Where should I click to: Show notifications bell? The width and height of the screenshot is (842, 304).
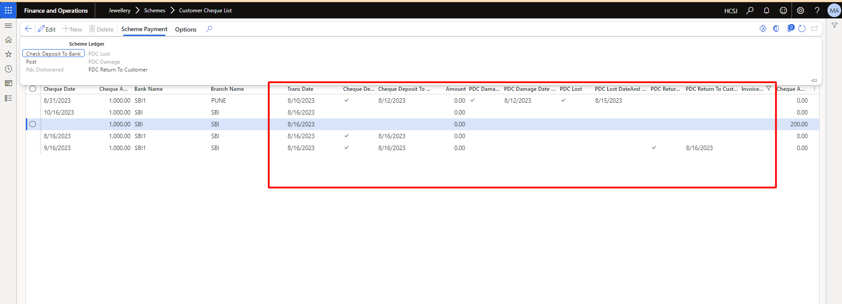(x=767, y=11)
